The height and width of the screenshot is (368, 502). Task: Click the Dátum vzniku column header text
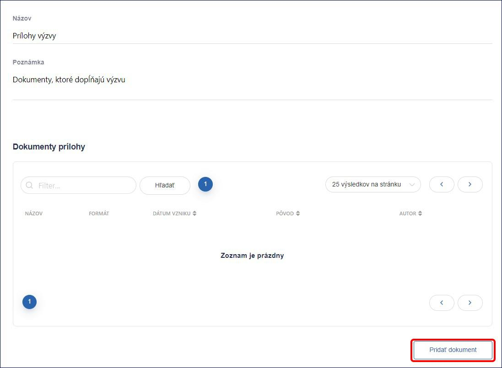(172, 213)
